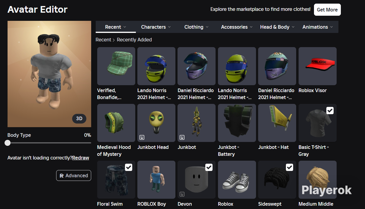Click the avatar preview image
Viewport: 365px width, 209px height.
click(x=49, y=74)
